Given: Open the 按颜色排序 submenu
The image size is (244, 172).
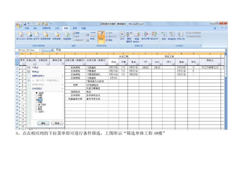Looking at the screenshot, I should [45, 76].
